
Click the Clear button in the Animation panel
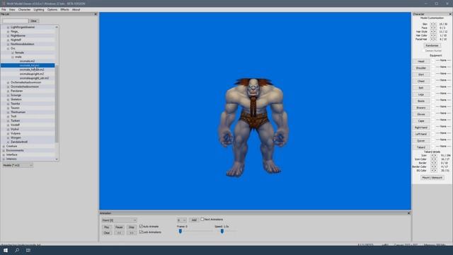(x=107, y=233)
